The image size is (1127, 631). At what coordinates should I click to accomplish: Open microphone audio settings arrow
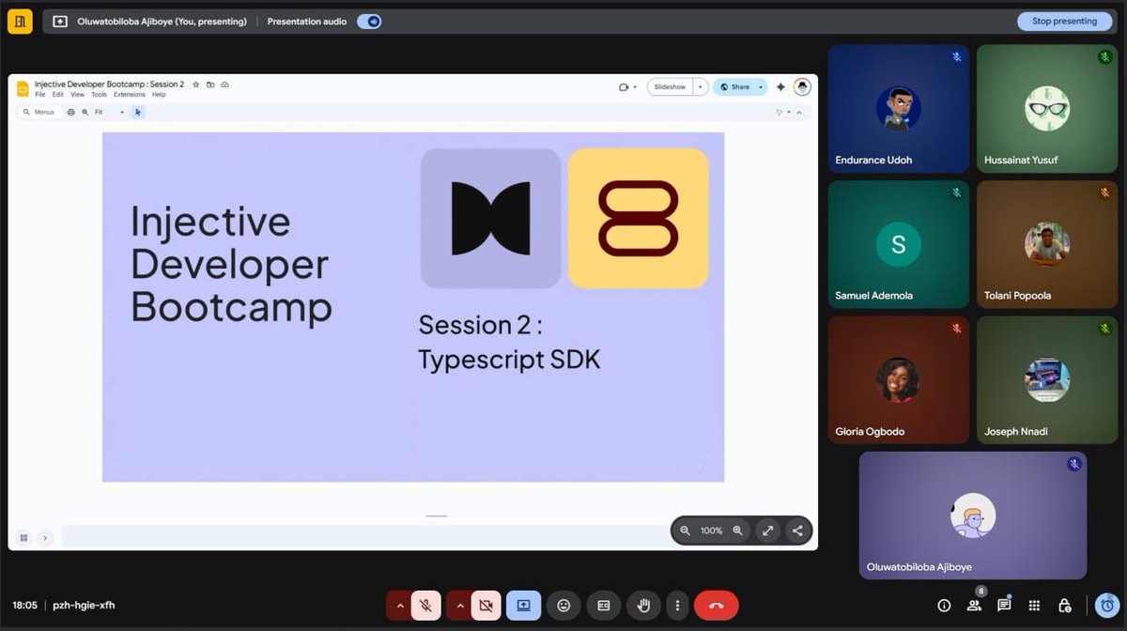(x=400, y=606)
